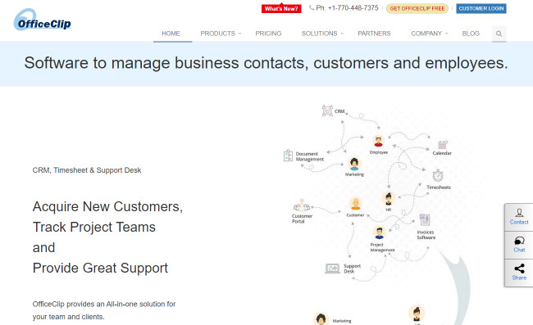The height and width of the screenshot is (325, 533).
Task: Open the Partners menu item
Action: (374, 34)
